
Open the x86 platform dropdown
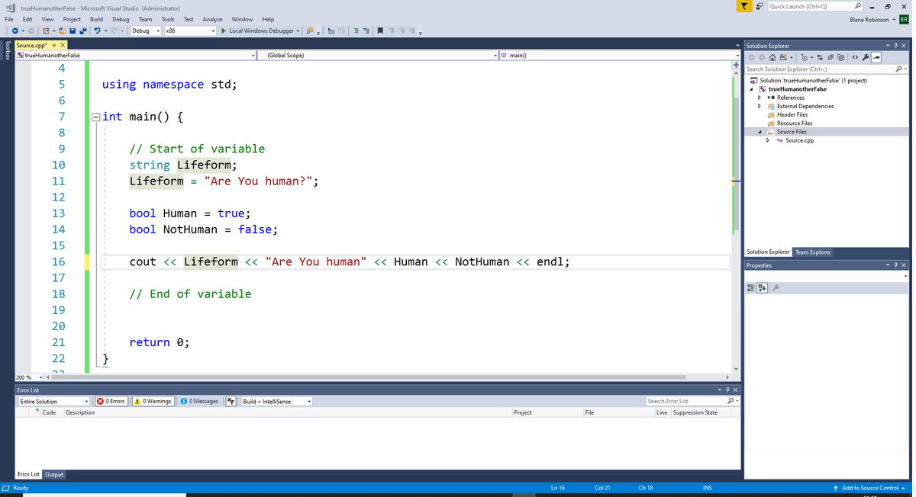190,30
